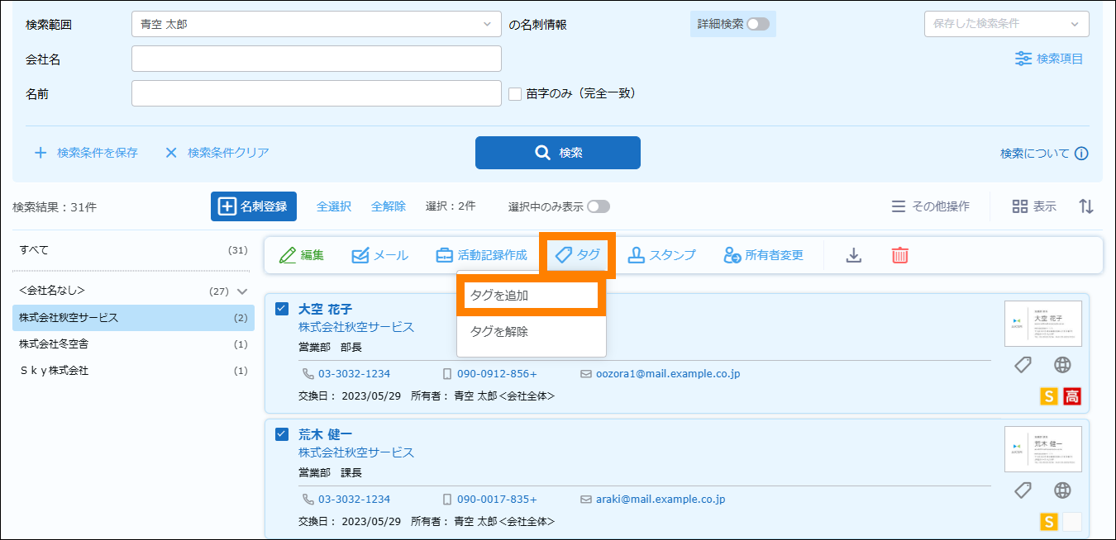Open the 検索範囲 dropdown showing 青空 太郎
This screenshot has height=540, width=1116.
[316, 25]
